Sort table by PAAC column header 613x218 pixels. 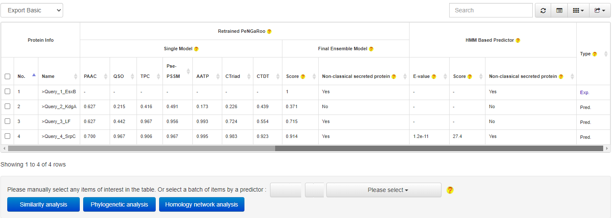(90, 77)
